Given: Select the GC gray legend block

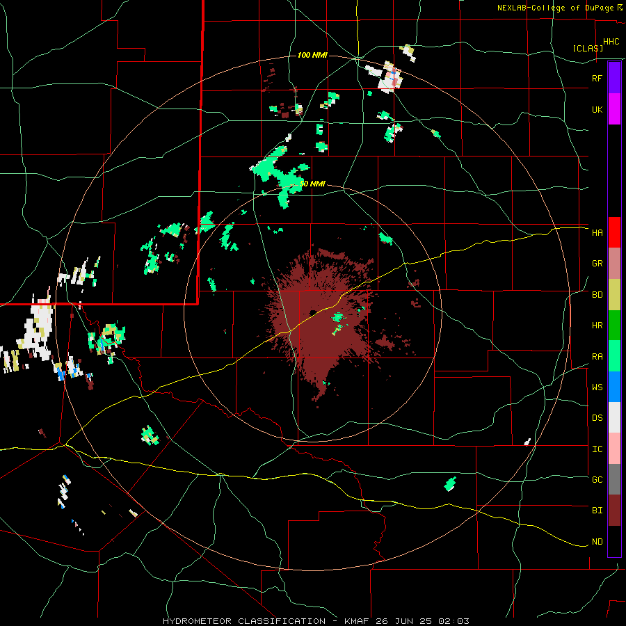Looking at the screenshot, I should 614,479.
